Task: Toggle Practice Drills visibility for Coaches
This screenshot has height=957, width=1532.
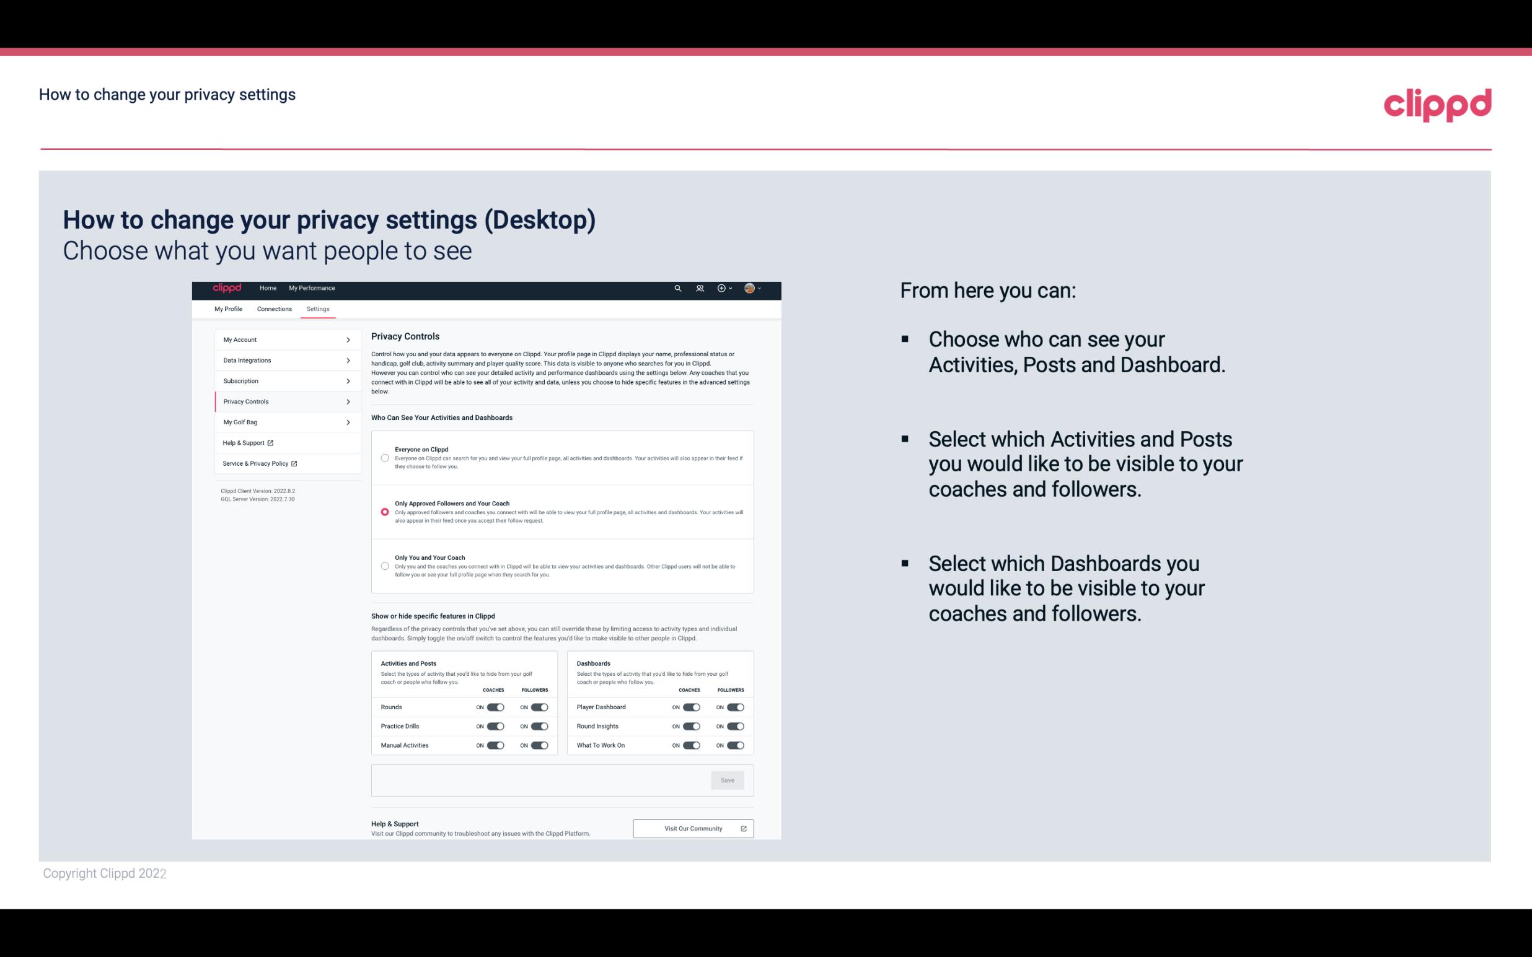Action: click(495, 727)
